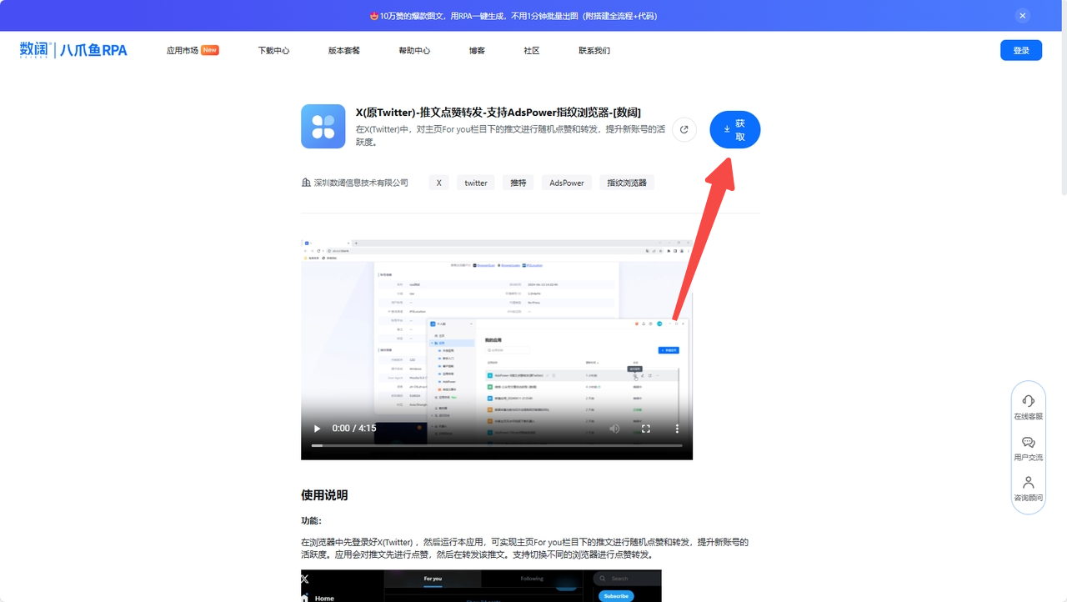Screen dimensions: 1067x602
Task: Select the X tag
Action: [x=438, y=183]
